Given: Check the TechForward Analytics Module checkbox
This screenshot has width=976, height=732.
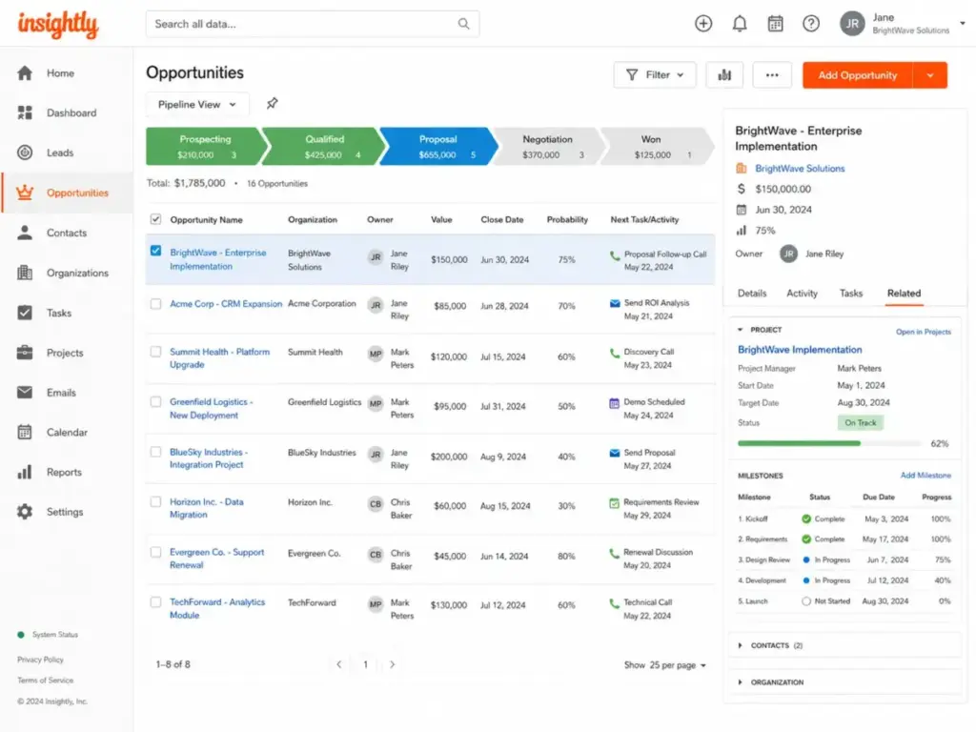Looking at the screenshot, I should pos(155,602).
